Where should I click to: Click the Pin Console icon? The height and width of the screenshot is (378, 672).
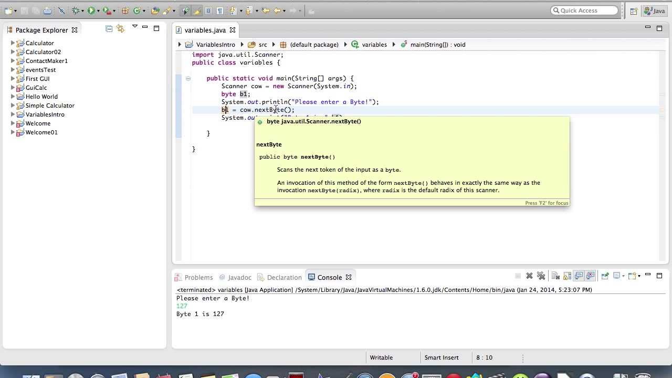(605, 276)
